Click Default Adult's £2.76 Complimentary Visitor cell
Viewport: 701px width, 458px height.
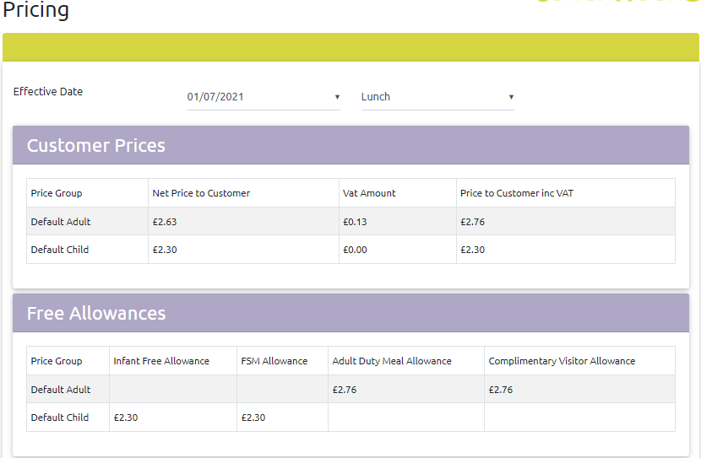point(501,390)
